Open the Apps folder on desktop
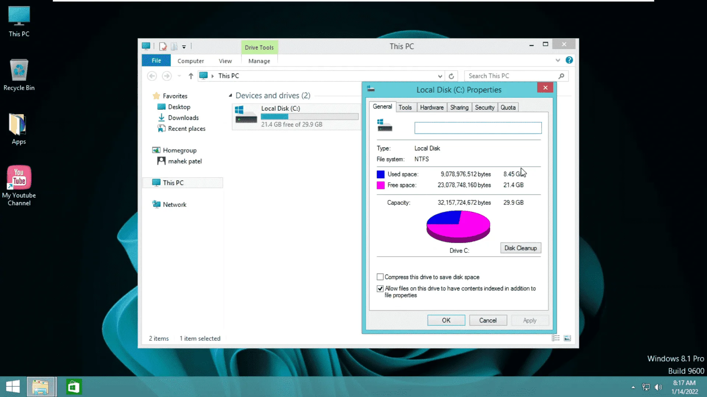The width and height of the screenshot is (707, 397). point(18,129)
